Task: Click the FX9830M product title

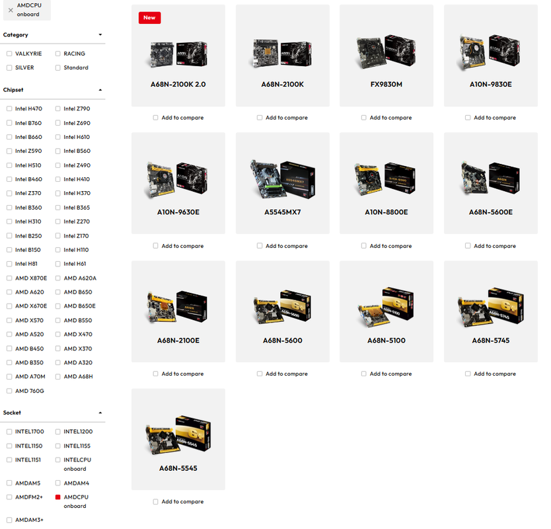Action: [x=386, y=85]
